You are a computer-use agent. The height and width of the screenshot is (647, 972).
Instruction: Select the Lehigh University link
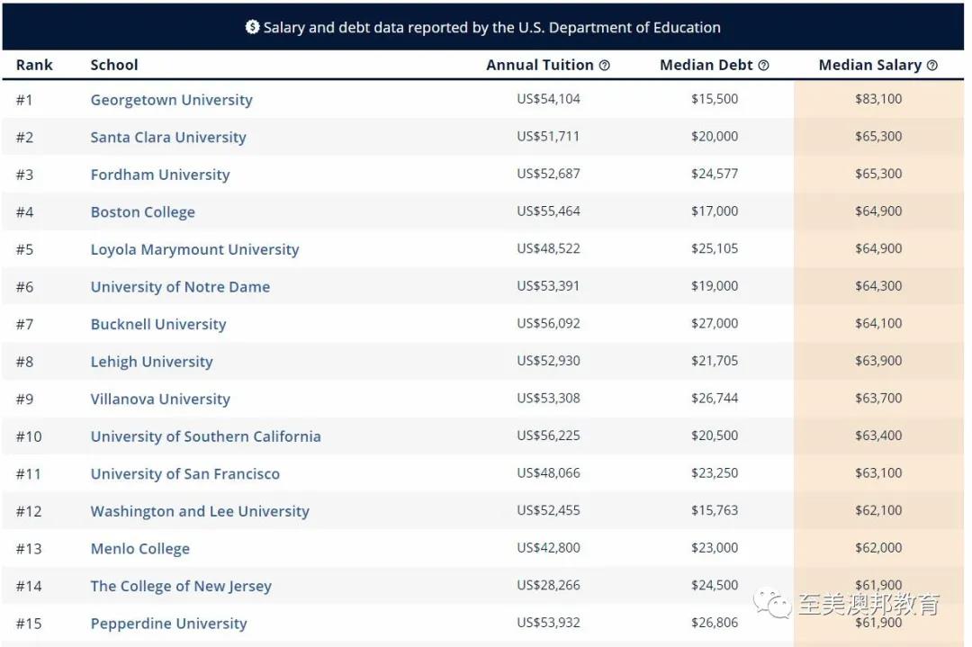point(152,362)
